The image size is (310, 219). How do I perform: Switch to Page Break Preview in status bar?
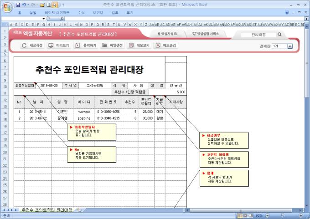(x=251, y=215)
